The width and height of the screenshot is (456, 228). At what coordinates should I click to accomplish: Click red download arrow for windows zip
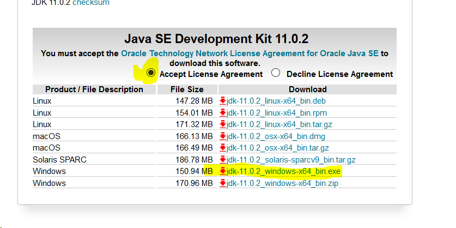(223, 183)
